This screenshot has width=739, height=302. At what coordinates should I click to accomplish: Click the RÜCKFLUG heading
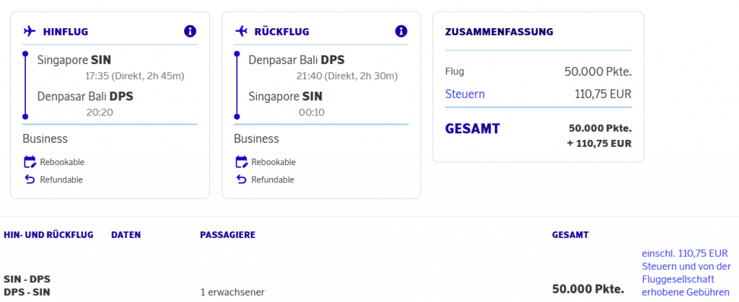pos(281,31)
